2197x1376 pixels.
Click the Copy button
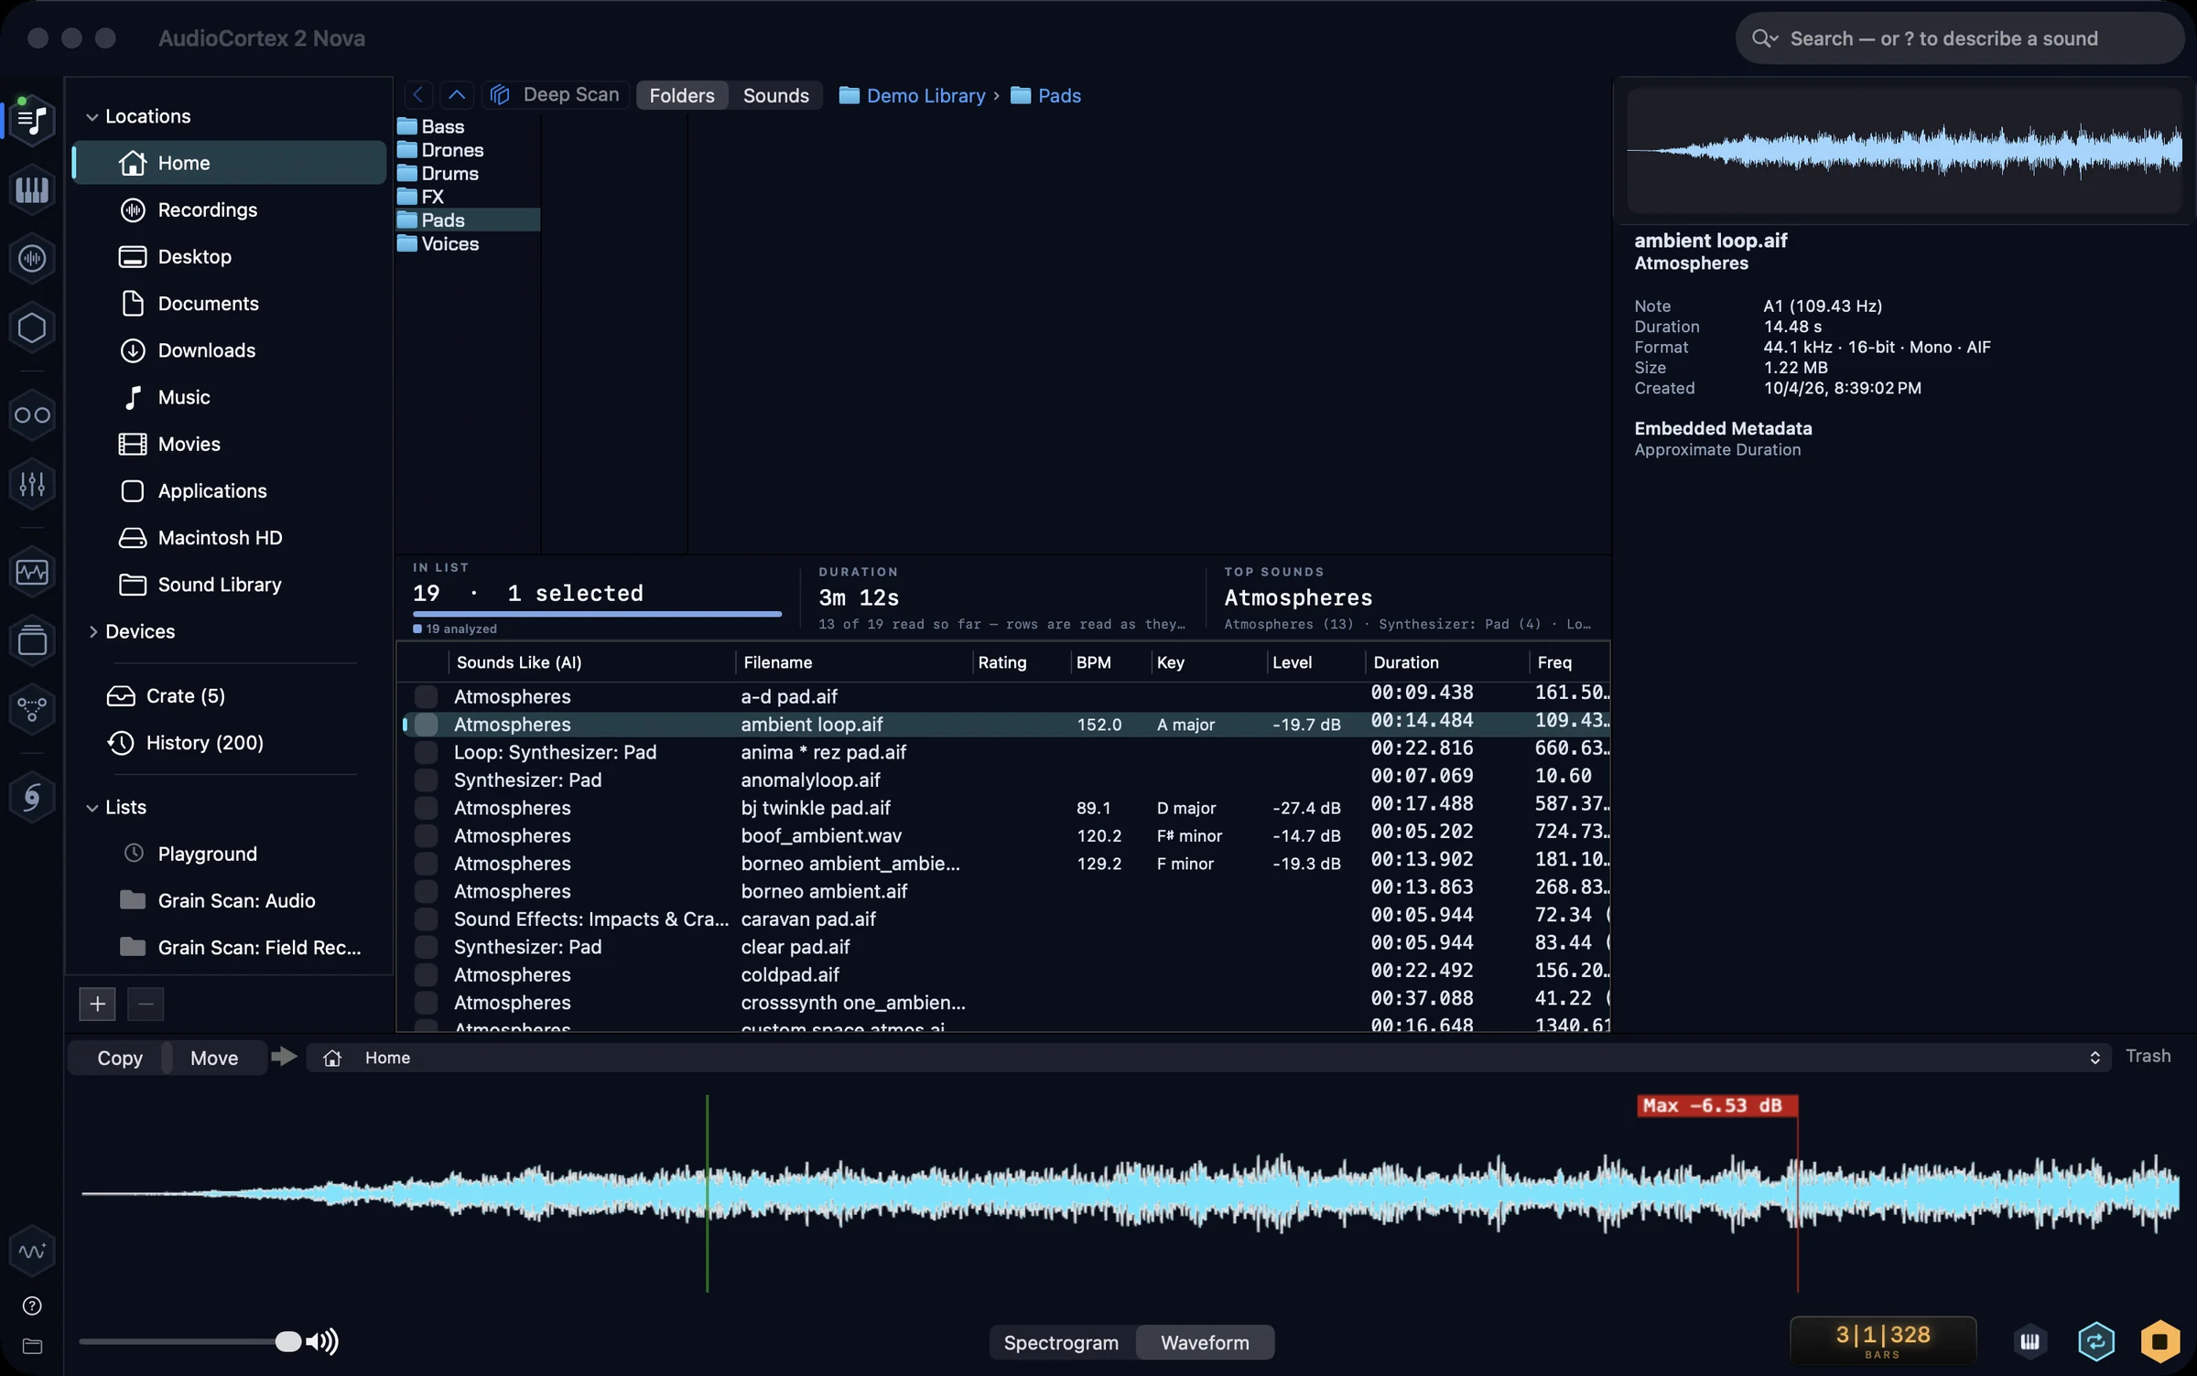120,1058
